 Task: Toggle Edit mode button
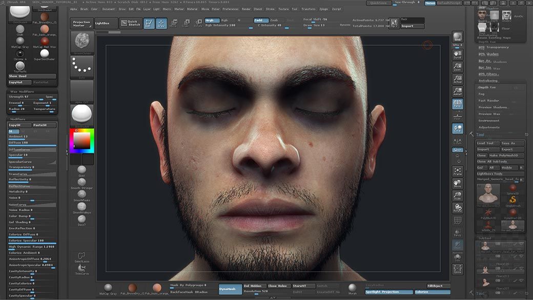click(x=149, y=24)
